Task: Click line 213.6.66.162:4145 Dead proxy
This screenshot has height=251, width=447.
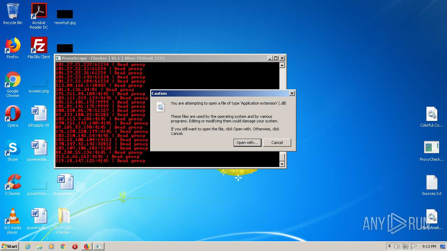Action: tap(97, 157)
